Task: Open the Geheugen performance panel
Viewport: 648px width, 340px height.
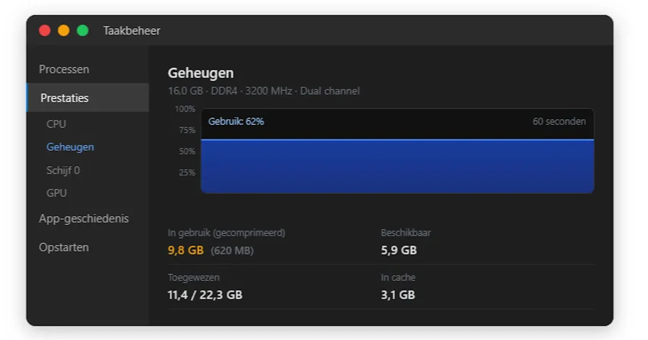Action: (x=70, y=147)
